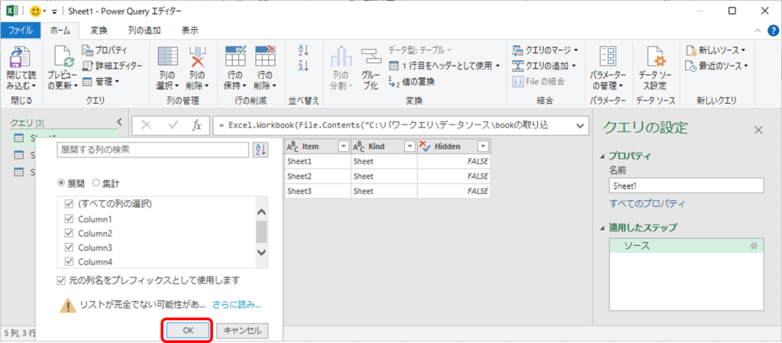Open Properties (プロパティ) in the ribbon

click(x=104, y=50)
